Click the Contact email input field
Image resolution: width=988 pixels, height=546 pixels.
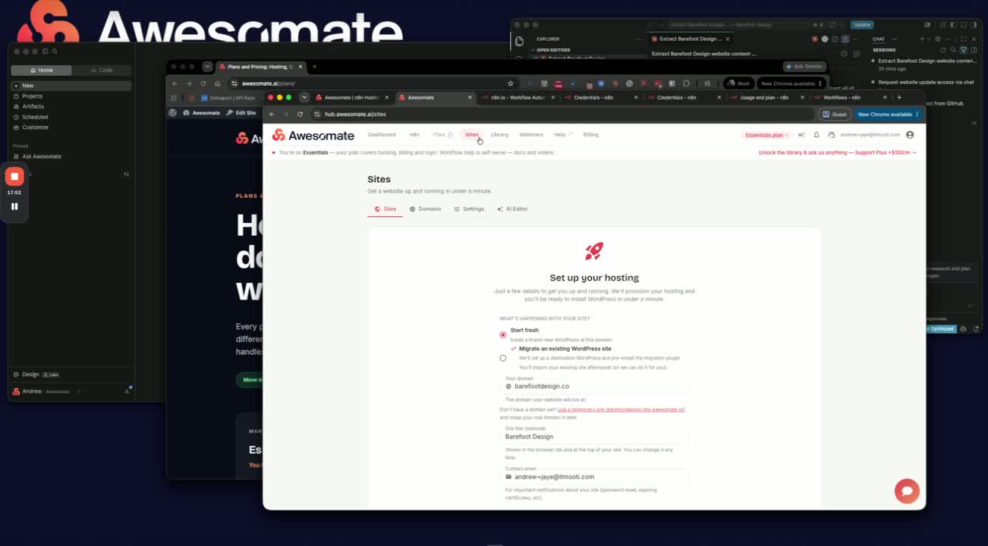coord(595,477)
